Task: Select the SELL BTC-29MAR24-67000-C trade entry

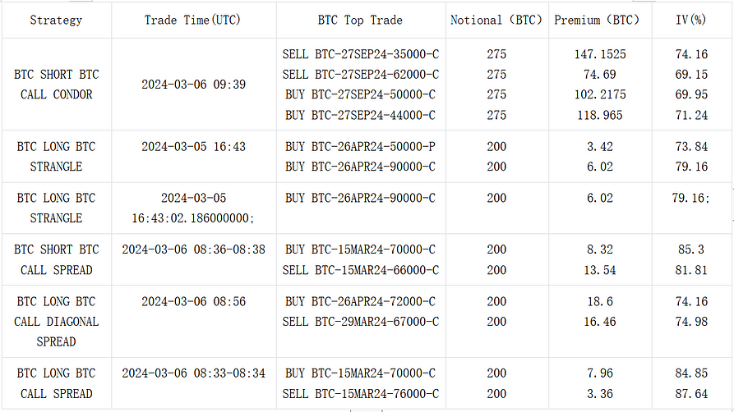Action: tap(362, 322)
